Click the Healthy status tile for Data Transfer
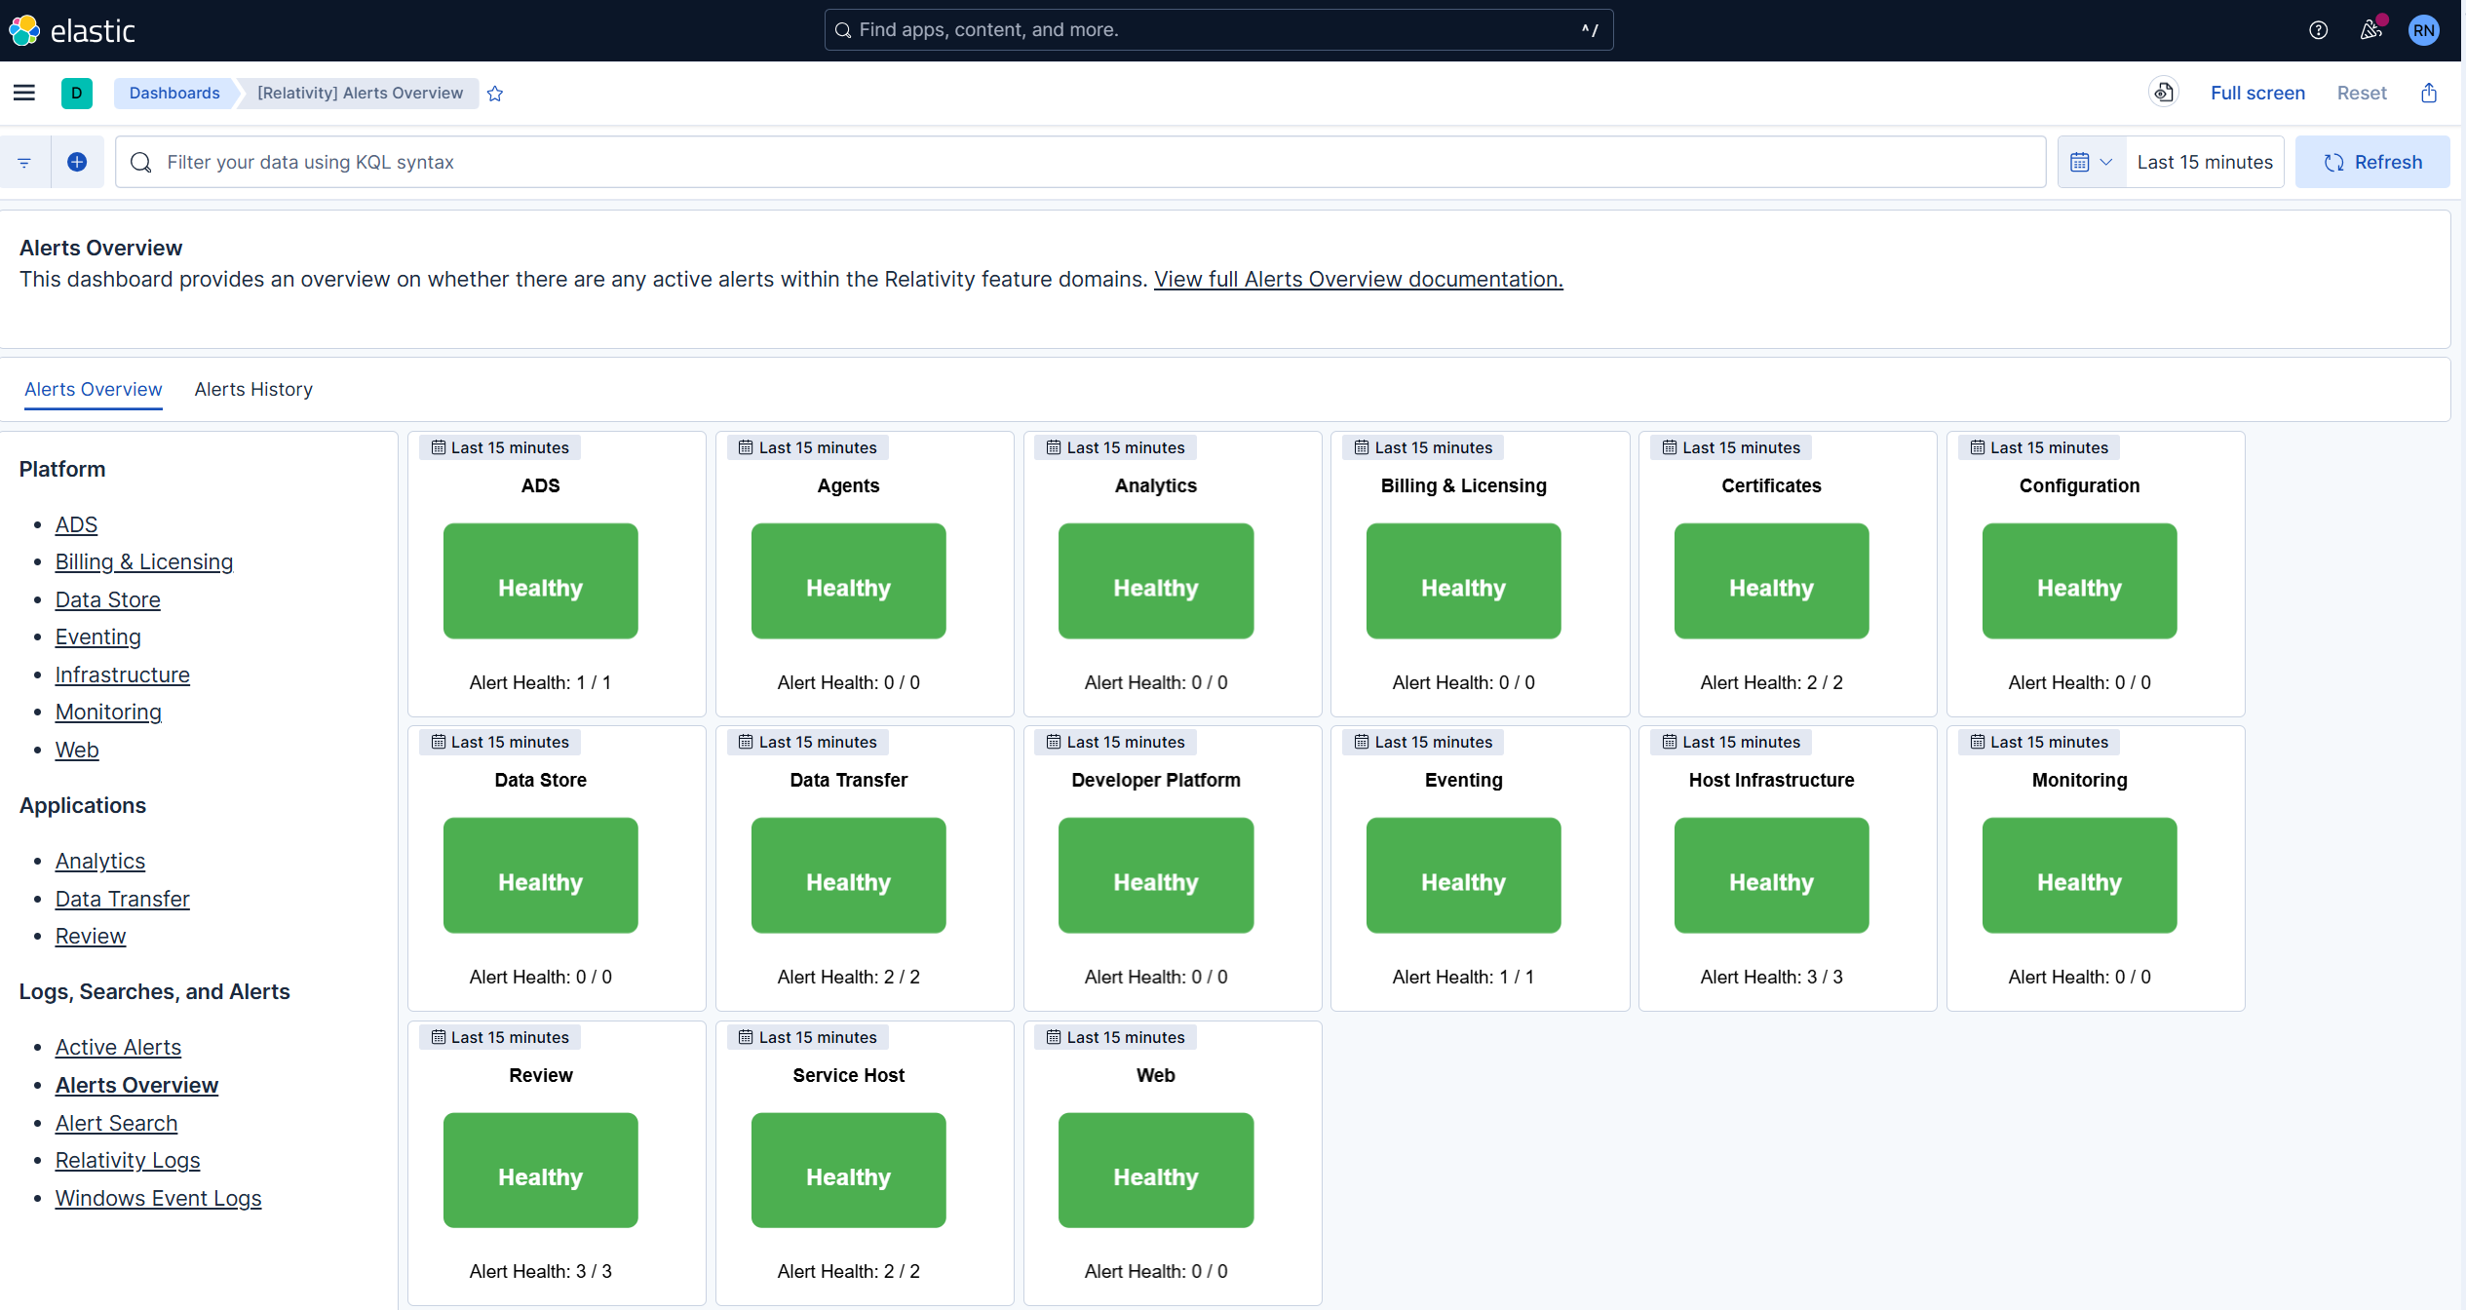Viewport: 2466px width, 1310px height. [x=848, y=875]
